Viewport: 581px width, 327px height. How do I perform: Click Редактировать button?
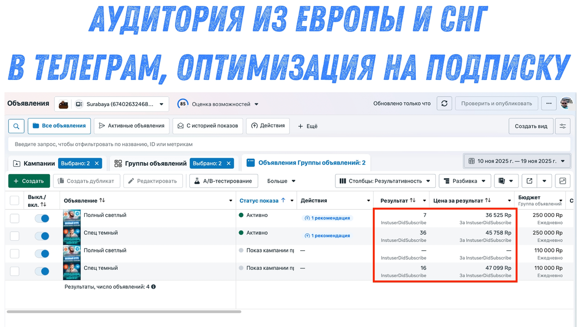coord(153,181)
